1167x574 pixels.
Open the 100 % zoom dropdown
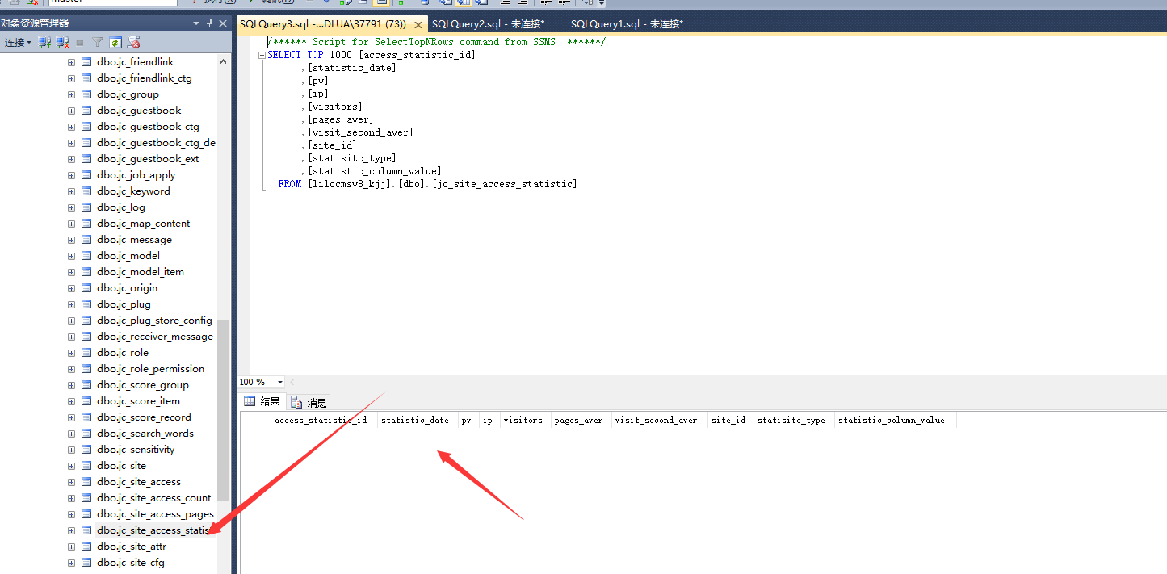[280, 382]
